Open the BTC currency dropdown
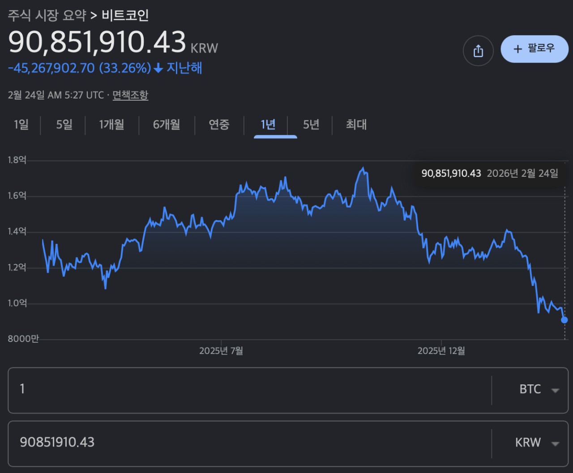The height and width of the screenshot is (473, 573). coord(539,389)
